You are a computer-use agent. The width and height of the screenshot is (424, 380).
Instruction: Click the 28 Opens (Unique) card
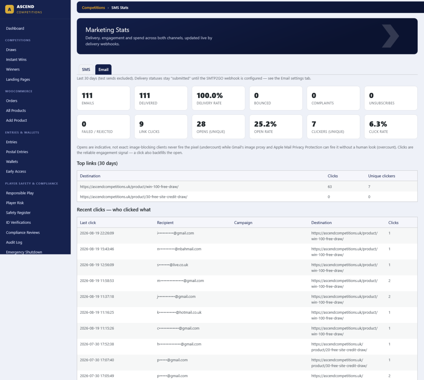tap(218, 127)
